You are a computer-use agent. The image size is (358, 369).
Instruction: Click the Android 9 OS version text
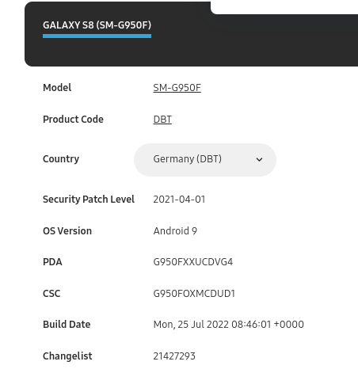[x=175, y=231]
